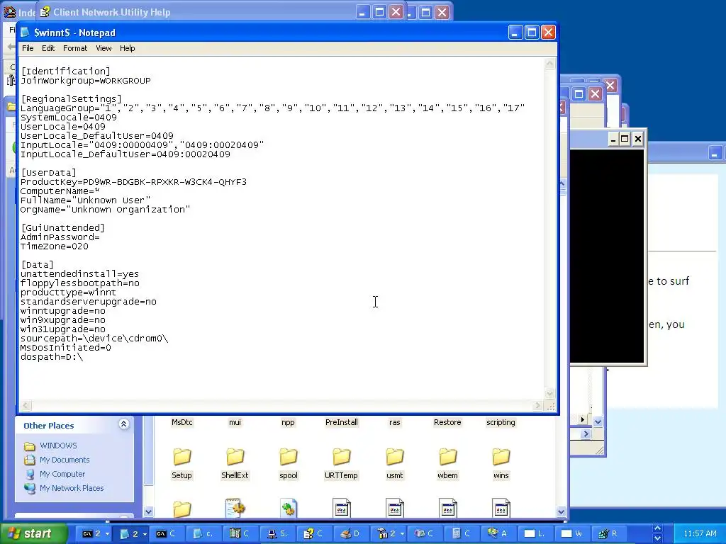The height and width of the screenshot is (544, 726).
Task: Open the Help menu in Notepad
Action: (x=128, y=48)
